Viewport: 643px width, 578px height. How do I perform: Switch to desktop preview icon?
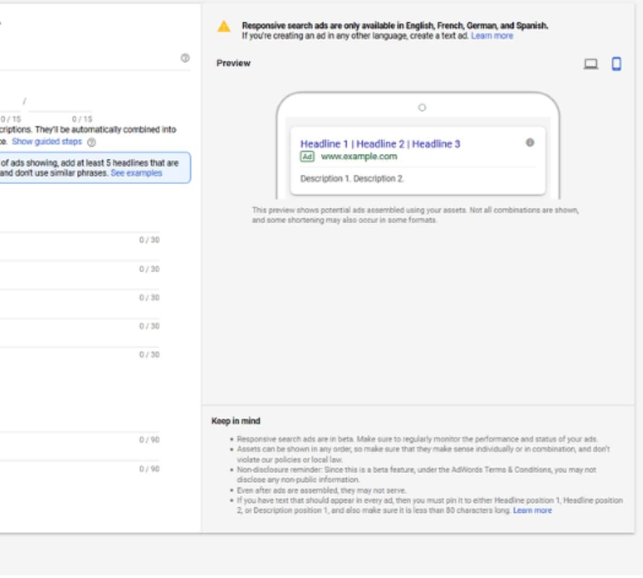[590, 64]
